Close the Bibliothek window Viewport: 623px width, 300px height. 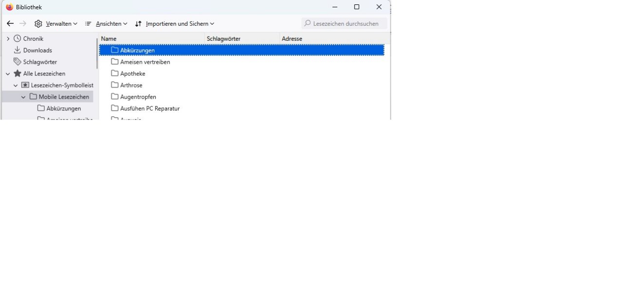coord(379,7)
